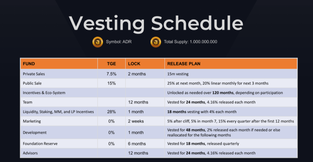The height and width of the screenshot is (162, 313).
Task: Select Liquidity, Staking, MM, and LP Incentives cell
Action: coord(58,112)
